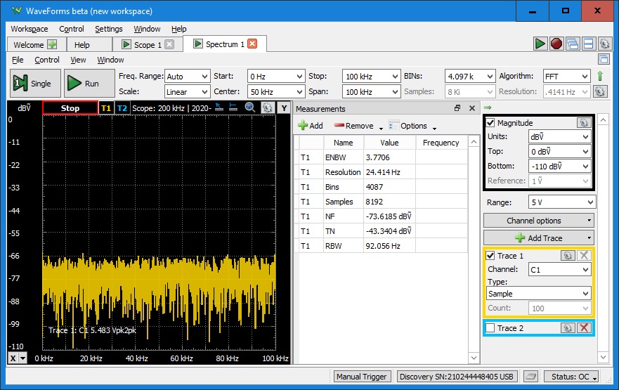Click the T2 trace indicator above the plot
This screenshot has width=619, height=390.
[122, 108]
